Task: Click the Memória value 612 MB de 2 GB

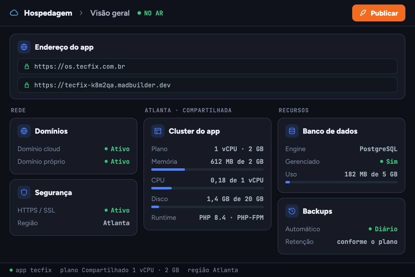Action: point(237,161)
